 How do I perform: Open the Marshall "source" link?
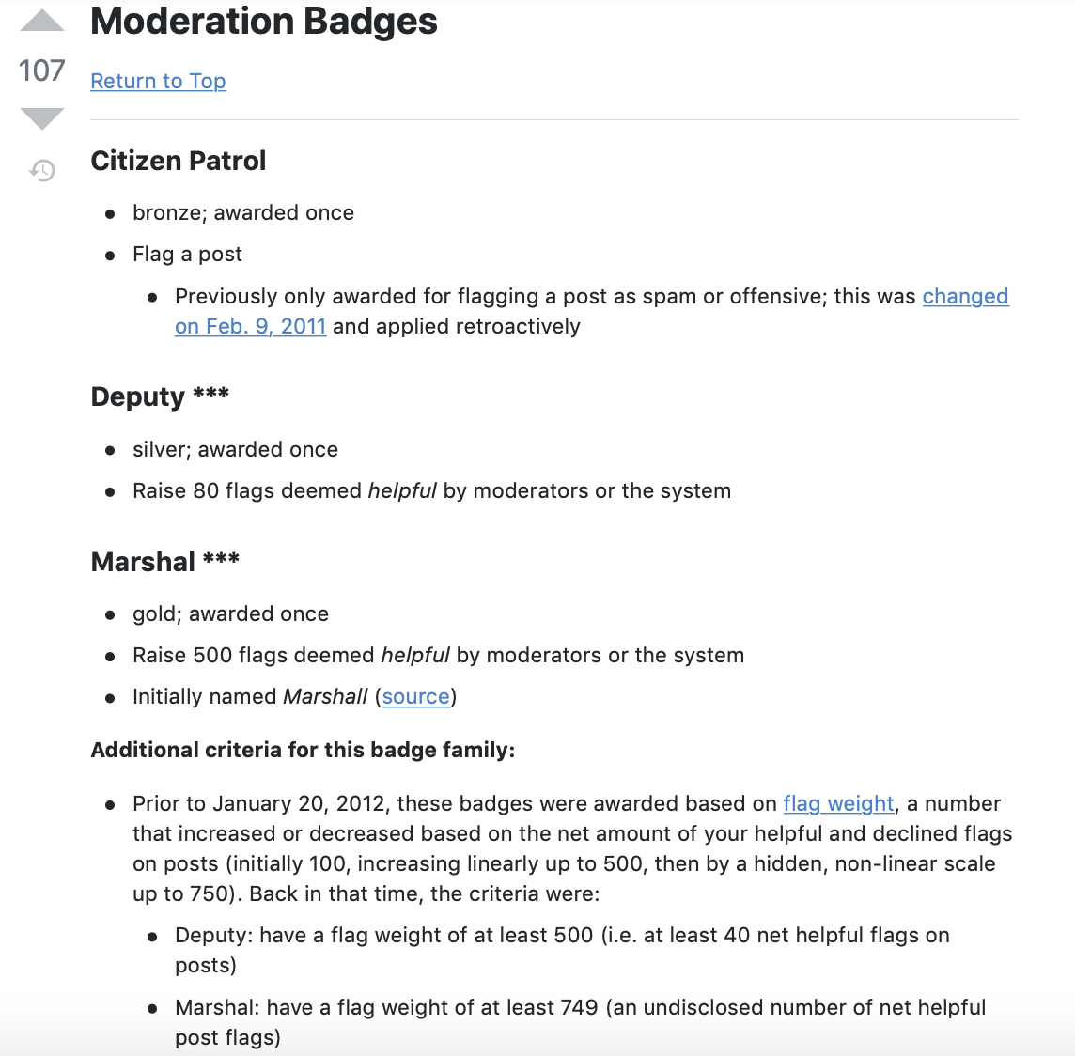click(415, 697)
